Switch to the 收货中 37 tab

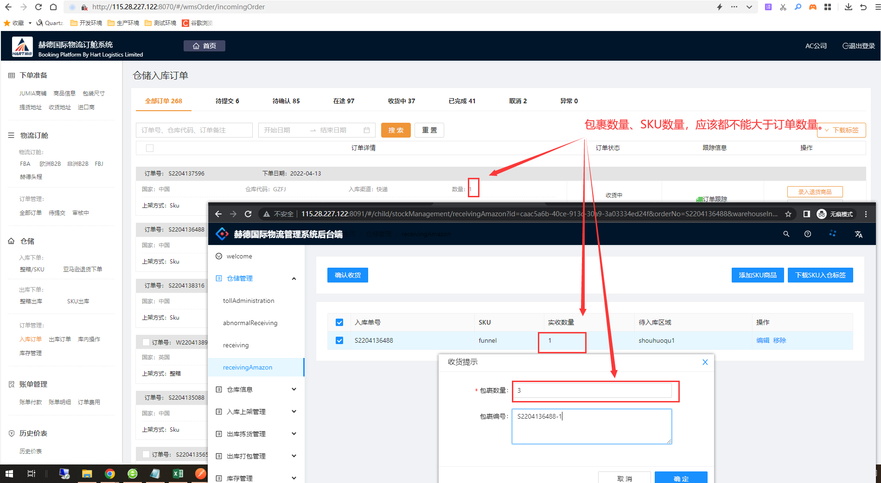tap(401, 101)
